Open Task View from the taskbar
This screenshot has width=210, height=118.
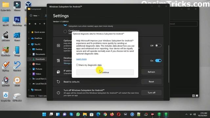pos(51,114)
